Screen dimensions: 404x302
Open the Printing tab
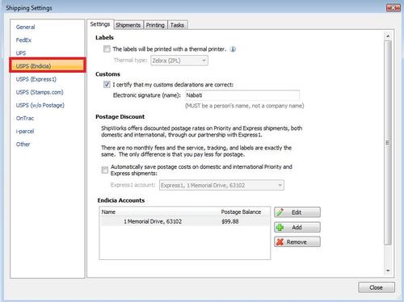point(155,25)
